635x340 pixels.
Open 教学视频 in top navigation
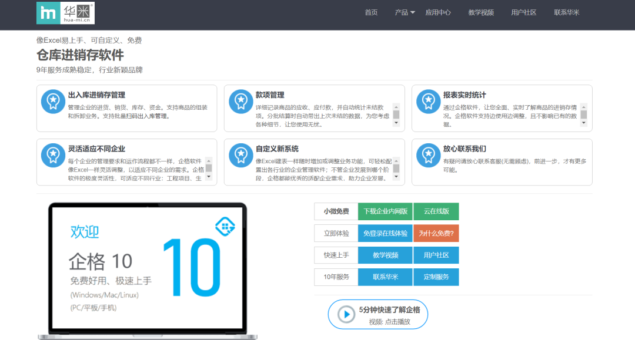pyautogui.click(x=481, y=12)
